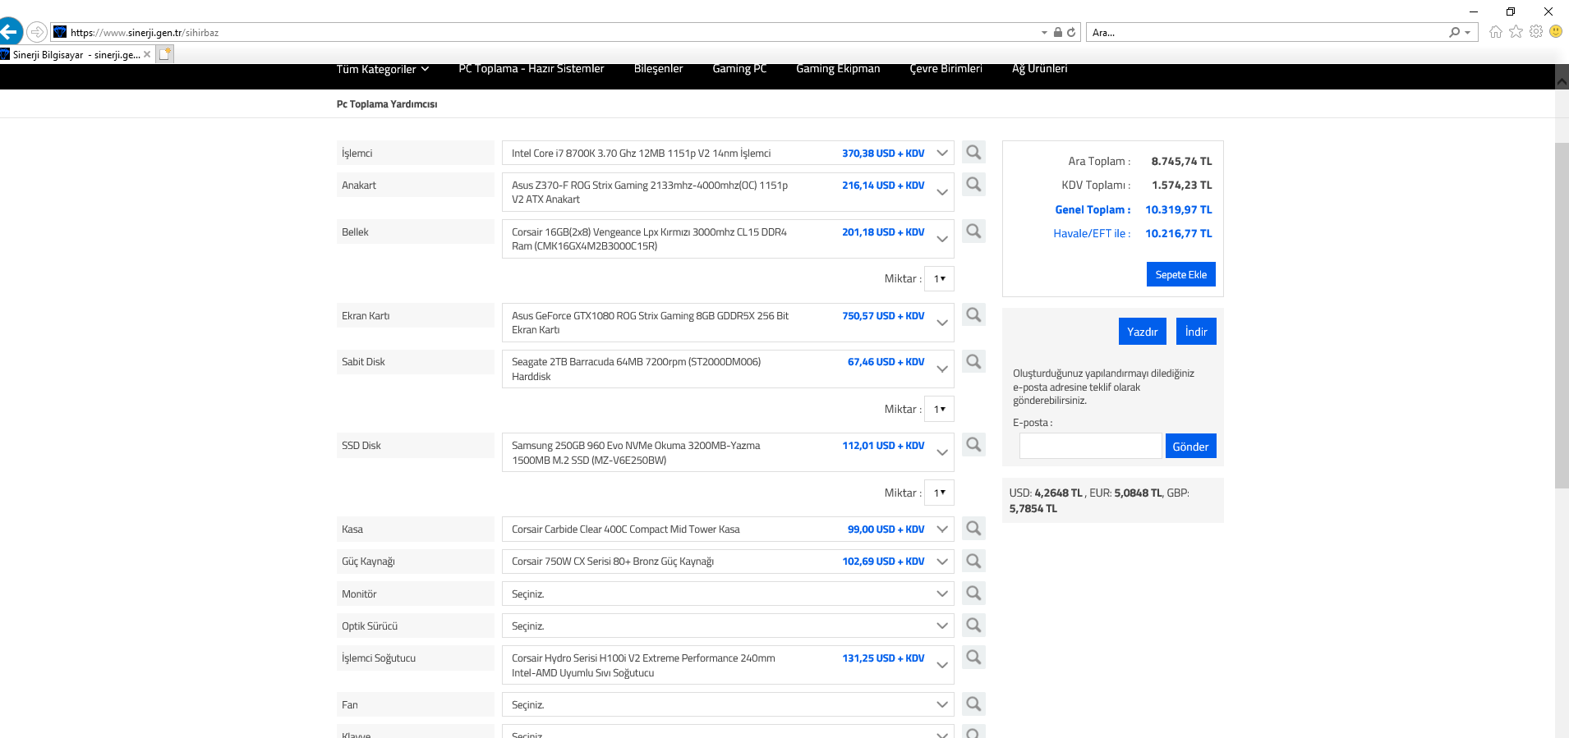Click the Yazdır button

tap(1142, 331)
